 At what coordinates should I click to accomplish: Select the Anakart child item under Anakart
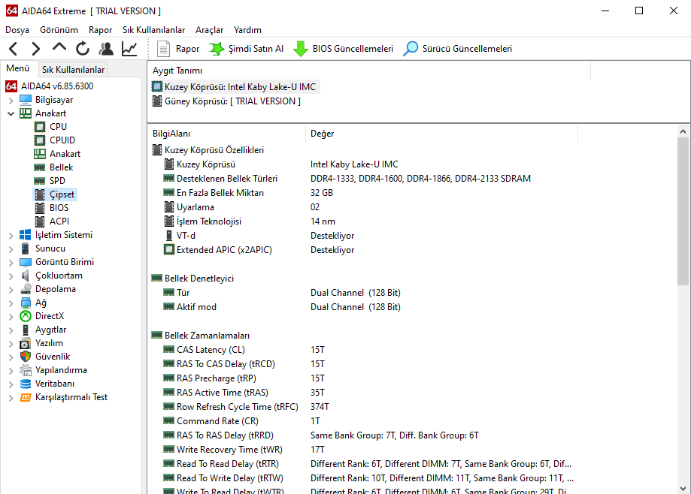tap(65, 154)
